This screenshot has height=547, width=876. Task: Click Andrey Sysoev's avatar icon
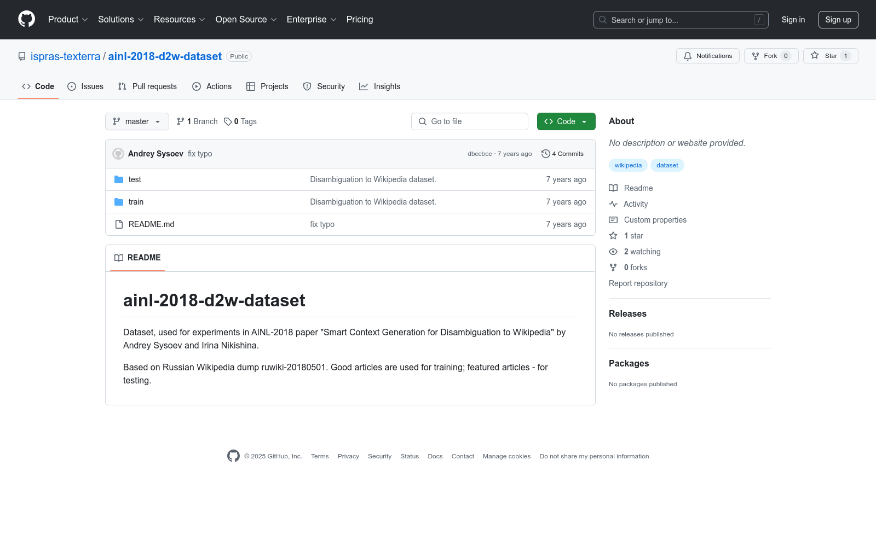point(118,154)
